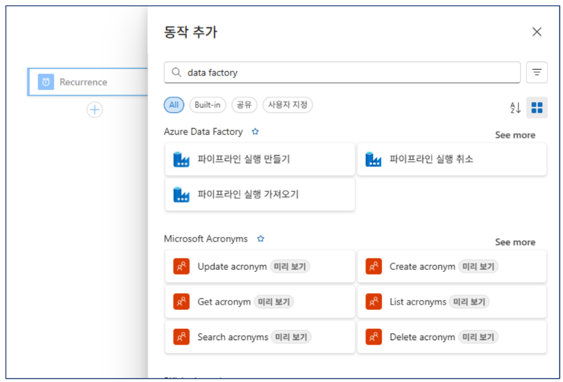The height and width of the screenshot is (382, 563).
Task: Click 미리 보기 badge on Create acronym
Action: coord(478,267)
